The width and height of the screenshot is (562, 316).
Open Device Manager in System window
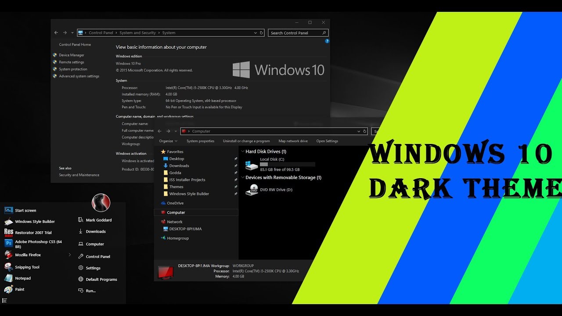click(x=72, y=55)
